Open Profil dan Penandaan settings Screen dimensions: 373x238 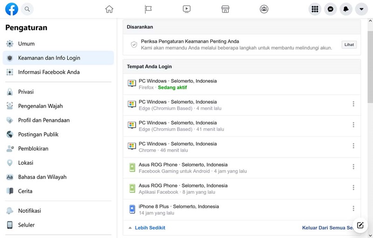(58, 120)
